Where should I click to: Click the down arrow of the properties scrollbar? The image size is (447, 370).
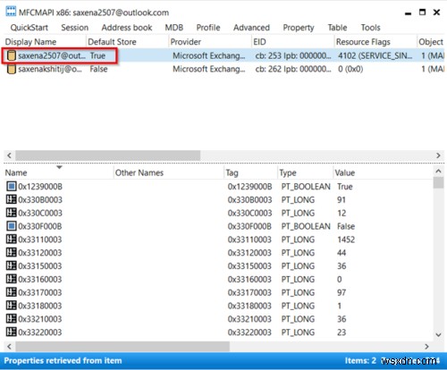[438, 334]
